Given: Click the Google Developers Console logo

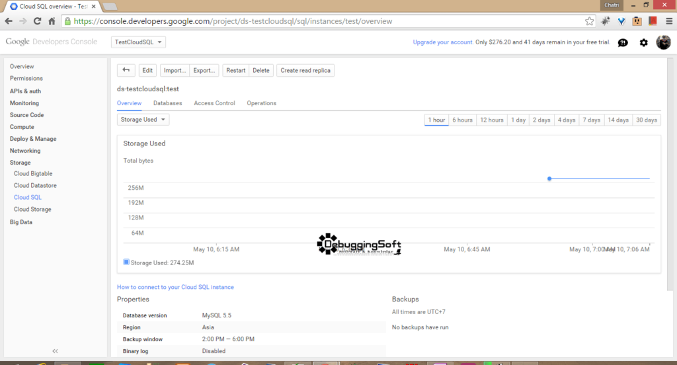Looking at the screenshot, I should click(x=52, y=42).
